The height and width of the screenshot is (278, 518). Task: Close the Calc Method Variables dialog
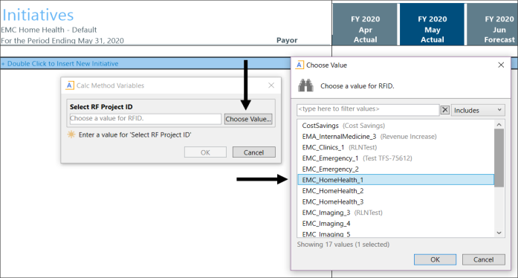(271, 85)
